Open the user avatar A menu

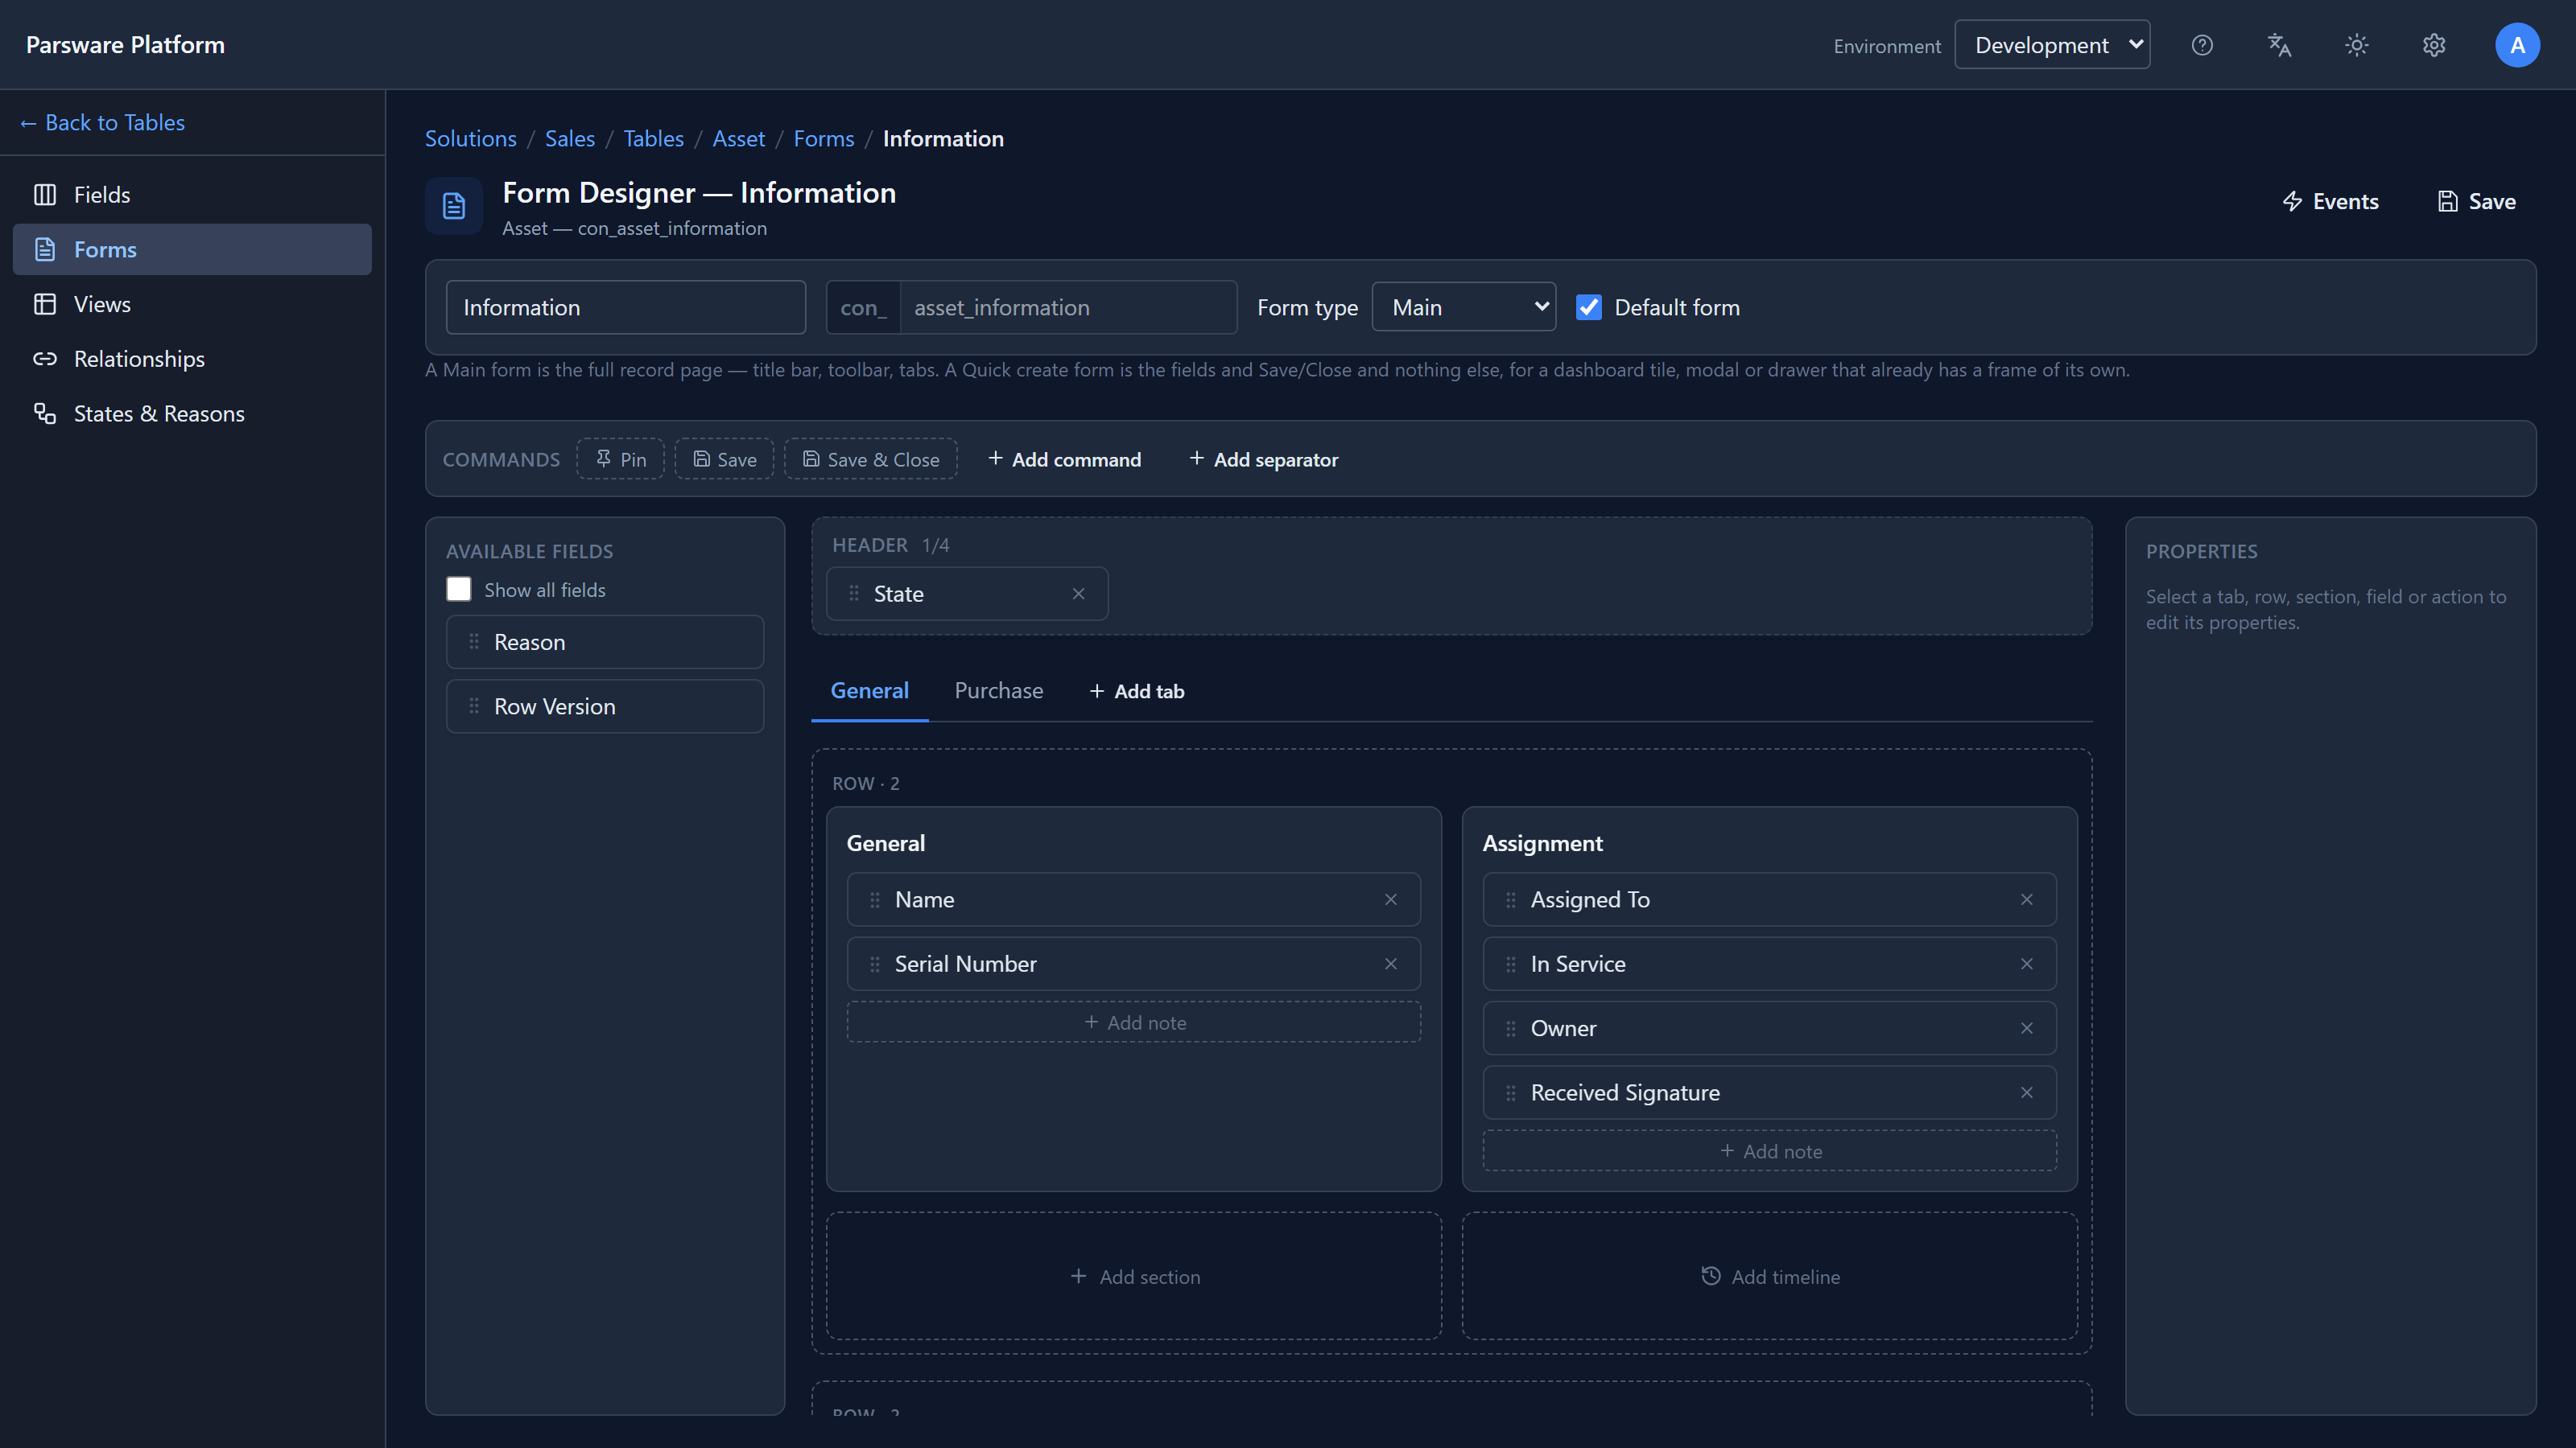pyautogui.click(x=2517, y=45)
